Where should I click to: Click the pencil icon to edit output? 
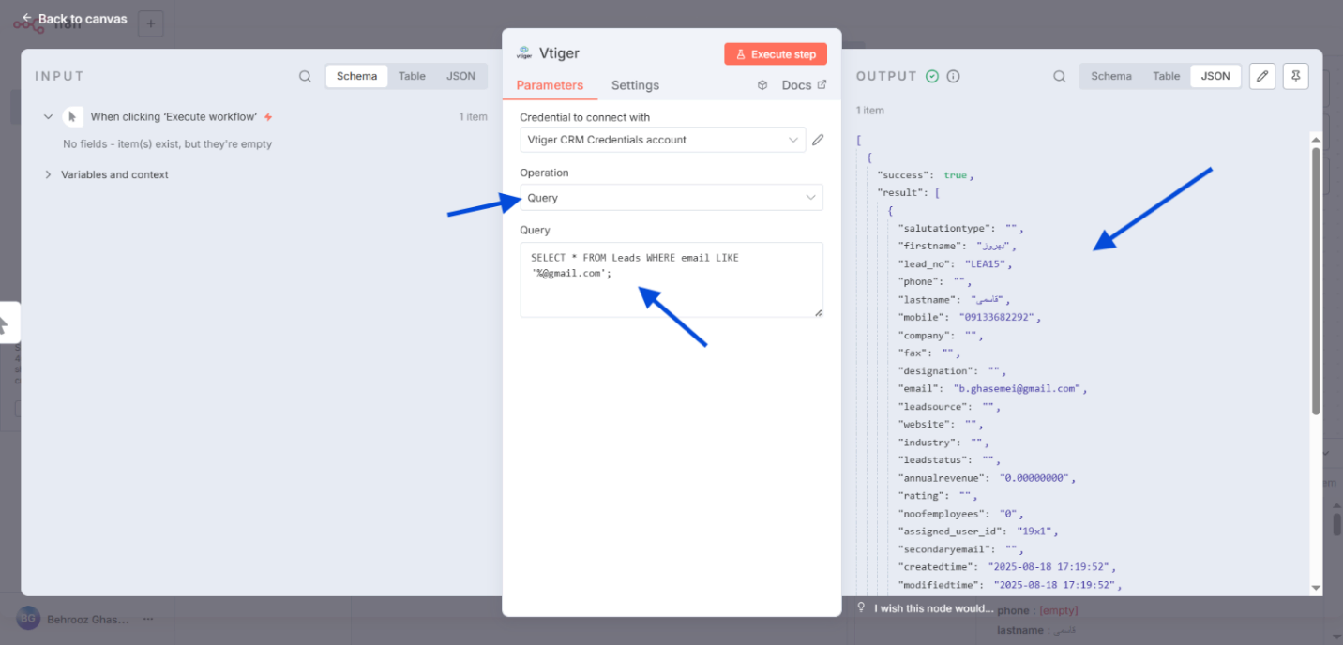click(x=1262, y=77)
